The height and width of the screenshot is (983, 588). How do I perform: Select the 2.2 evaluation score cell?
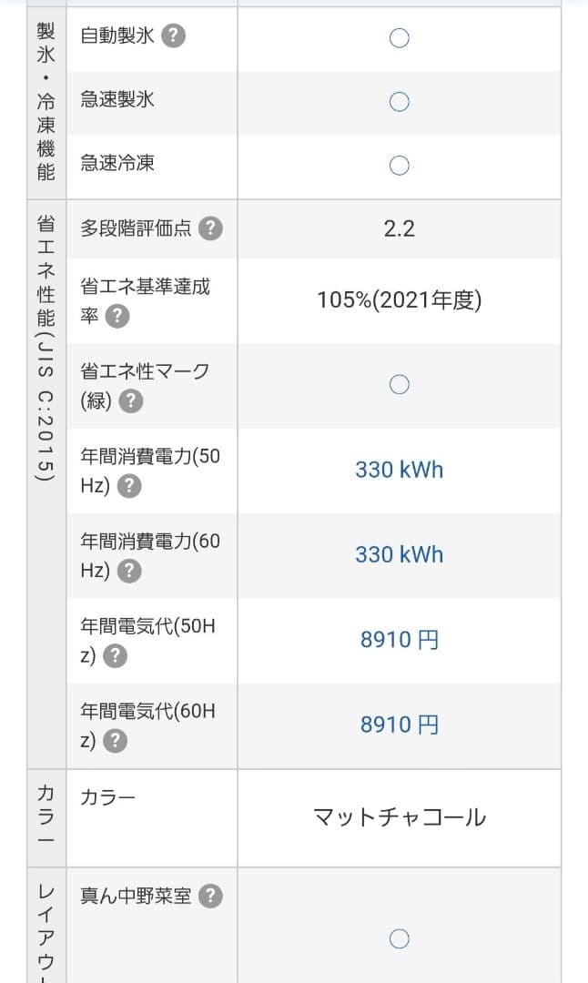(399, 228)
